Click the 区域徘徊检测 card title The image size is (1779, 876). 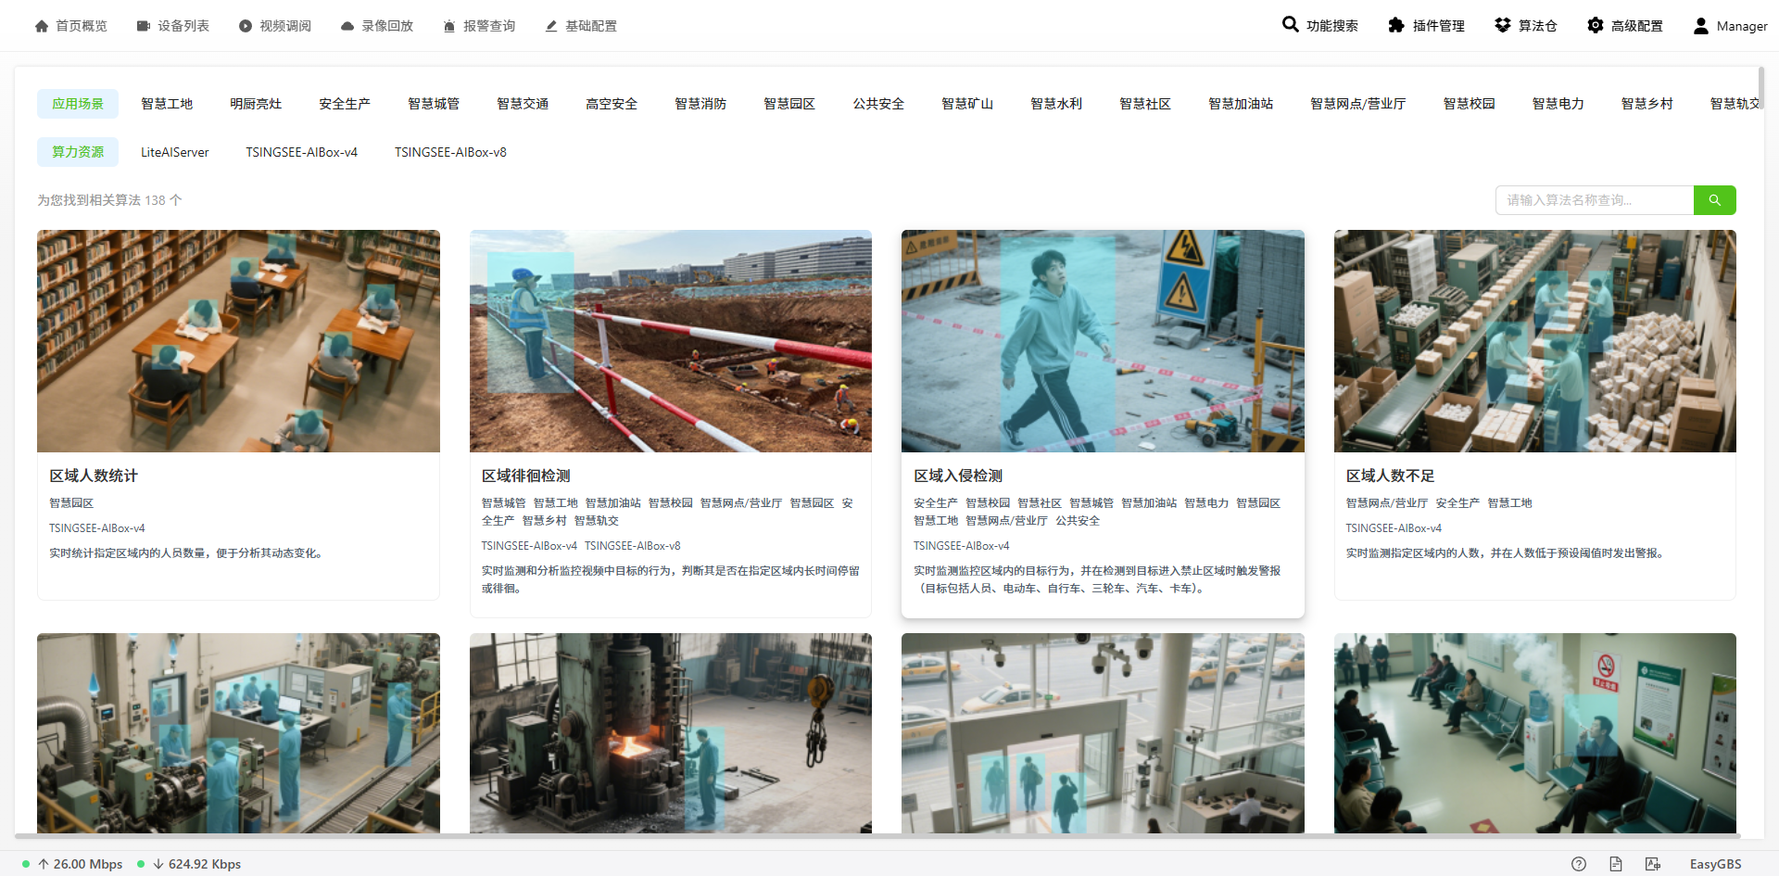click(x=526, y=476)
